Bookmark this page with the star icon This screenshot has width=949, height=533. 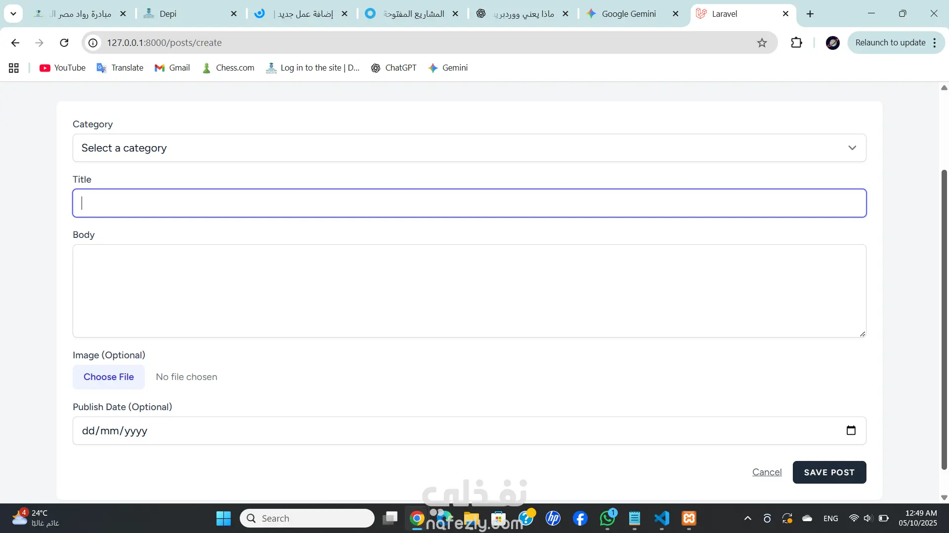pyautogui.click(x=762, y=43)
